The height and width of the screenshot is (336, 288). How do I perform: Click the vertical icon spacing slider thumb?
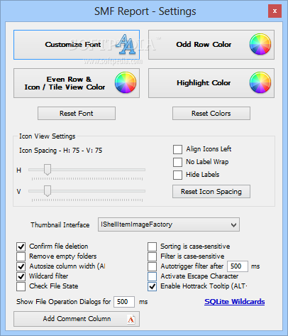tap(48, 191)
